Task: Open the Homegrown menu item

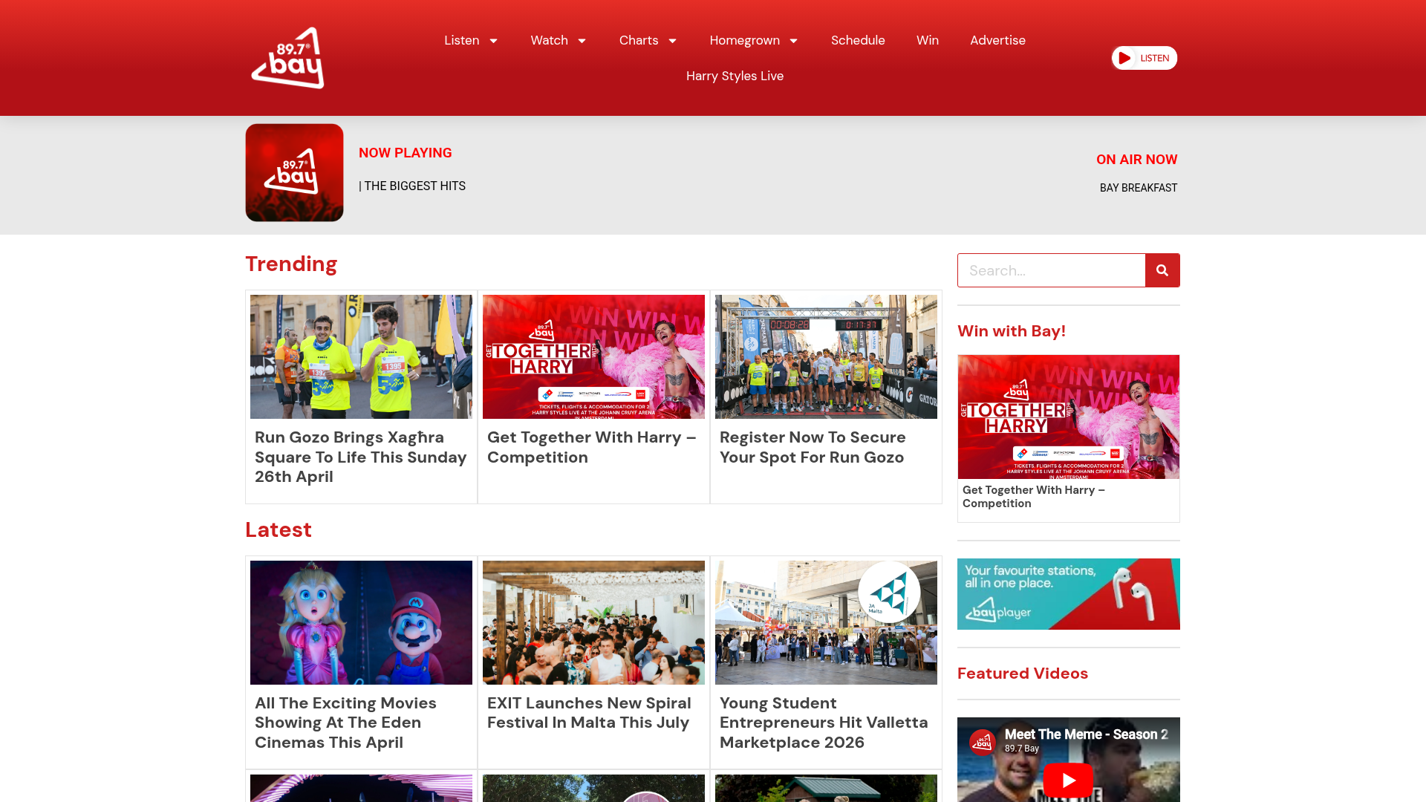Action: [x=744, y=40]
